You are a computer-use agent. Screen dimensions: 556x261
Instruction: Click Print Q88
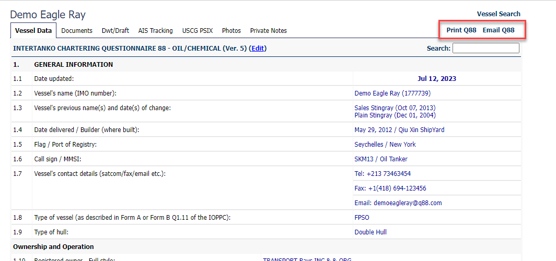[x=461, y=30]
